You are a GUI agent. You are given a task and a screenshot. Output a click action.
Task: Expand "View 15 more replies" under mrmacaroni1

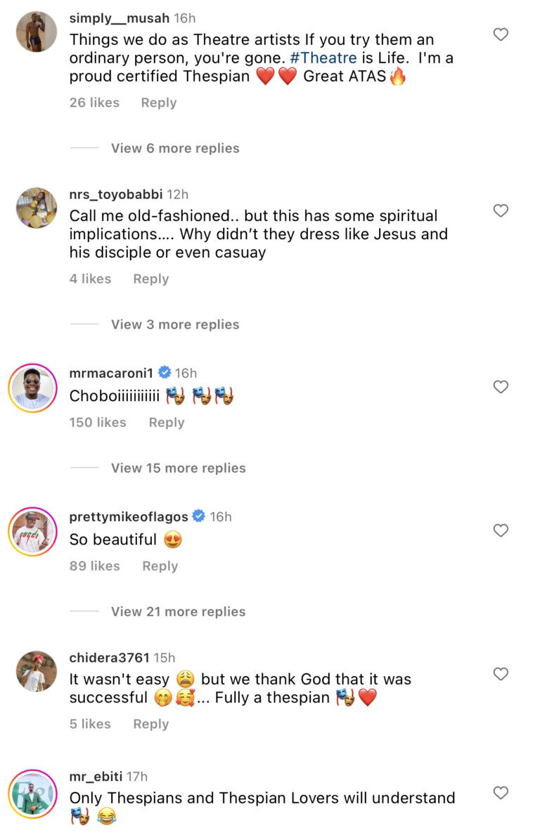178,469
